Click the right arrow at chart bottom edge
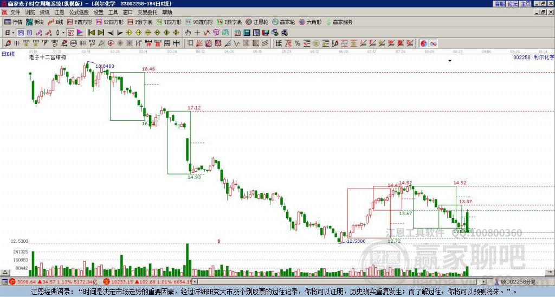 pos(550,272)
